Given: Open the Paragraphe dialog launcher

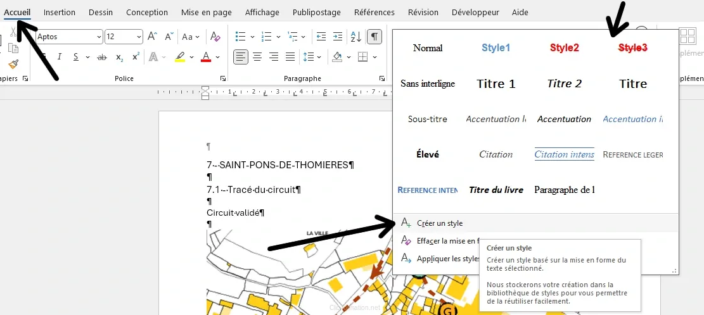Looking at the screenshot, I should [x=381, y=78].
